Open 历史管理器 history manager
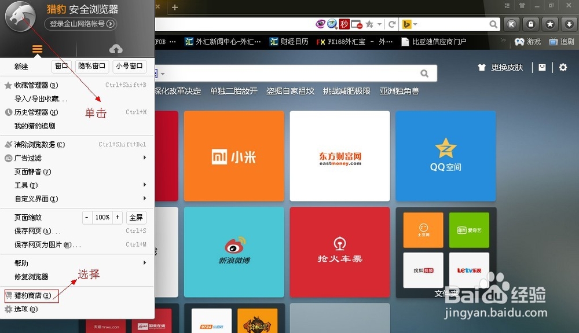The image size is (579, 333). click(77, 112)
